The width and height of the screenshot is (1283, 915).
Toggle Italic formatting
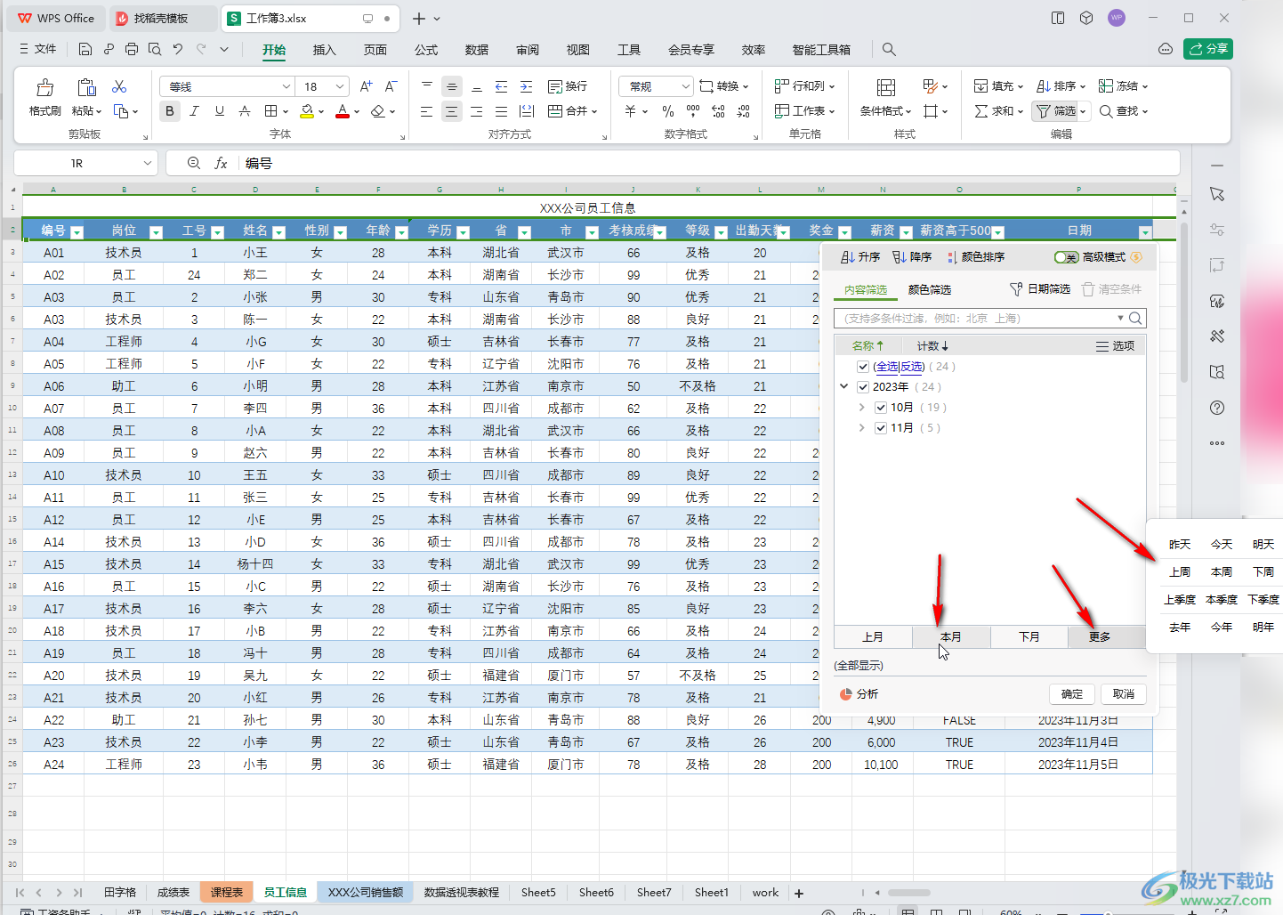[x=194, y=111]
